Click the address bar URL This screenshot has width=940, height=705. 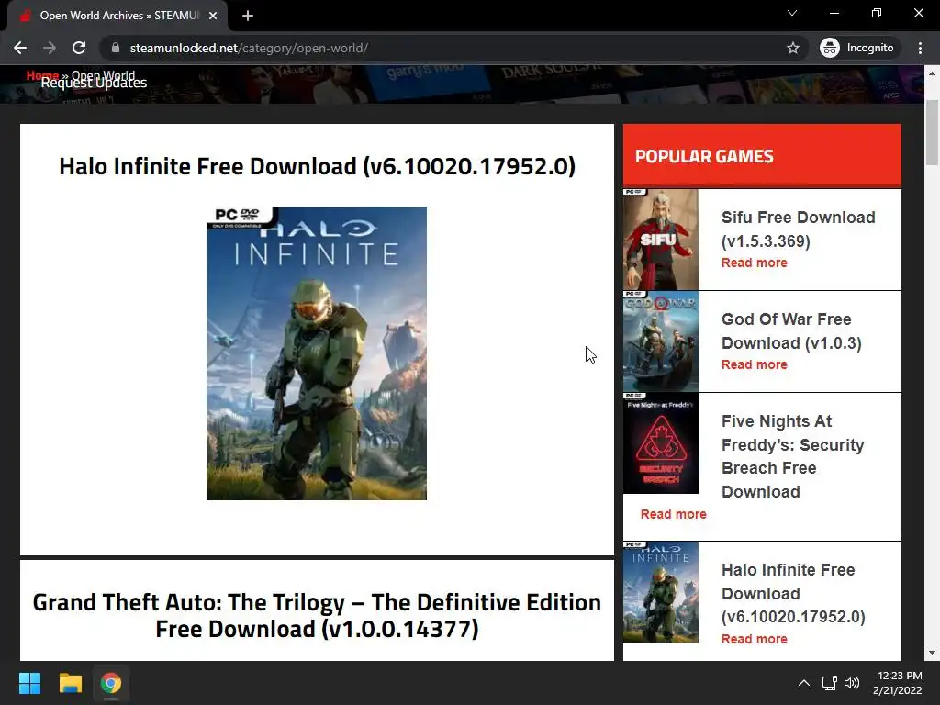click(x=249, y=48)
